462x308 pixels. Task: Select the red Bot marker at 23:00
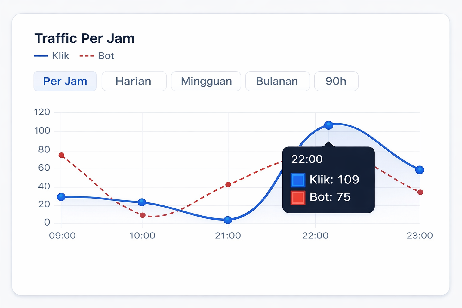(x=420, y=192)
